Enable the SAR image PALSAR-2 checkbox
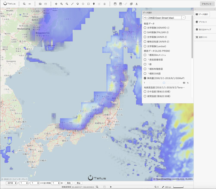The image size is (216, 189). tap(145, 32)
